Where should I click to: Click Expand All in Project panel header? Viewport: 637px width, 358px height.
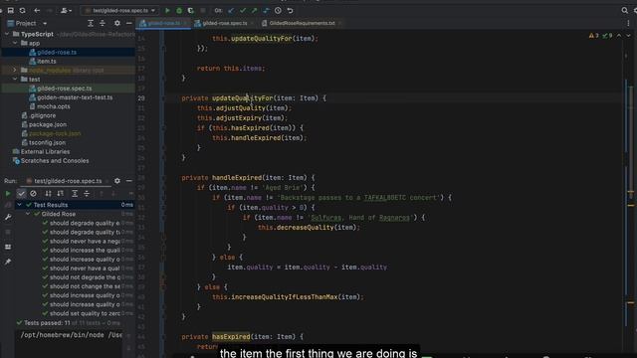point(91,24)
